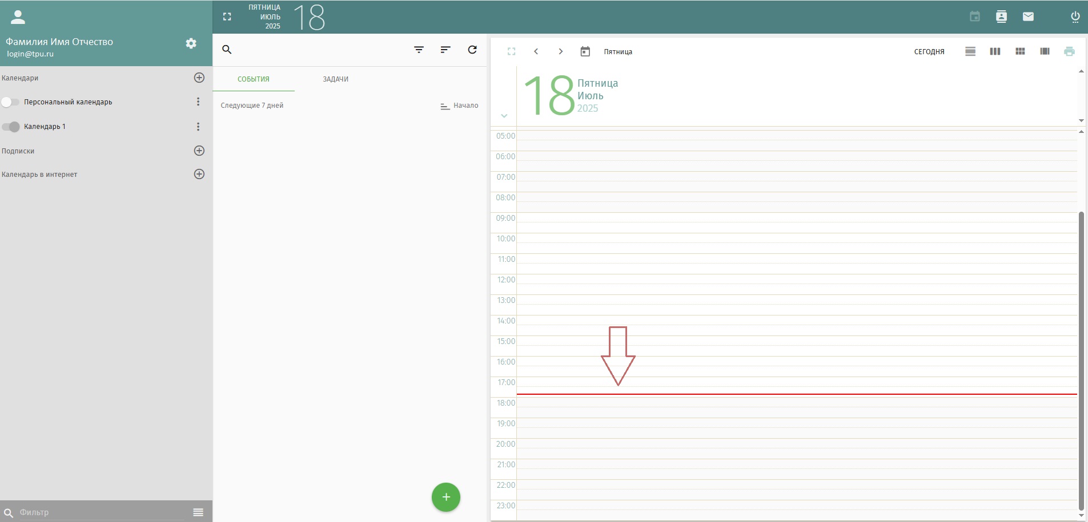Screen dimensions: 1088x522
Task: Open Календарь 1 options menu
Action: click(x=198, y=127)
